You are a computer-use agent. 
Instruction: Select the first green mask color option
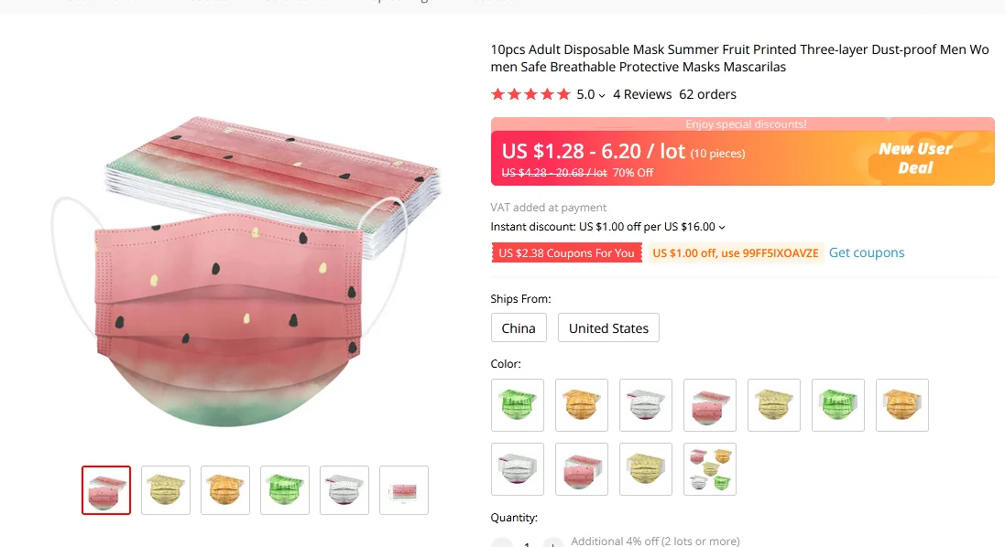(518, 405)
